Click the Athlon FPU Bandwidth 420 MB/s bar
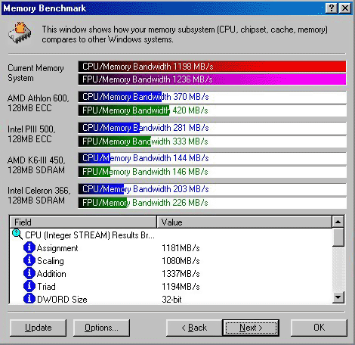 tap(212, 110)
